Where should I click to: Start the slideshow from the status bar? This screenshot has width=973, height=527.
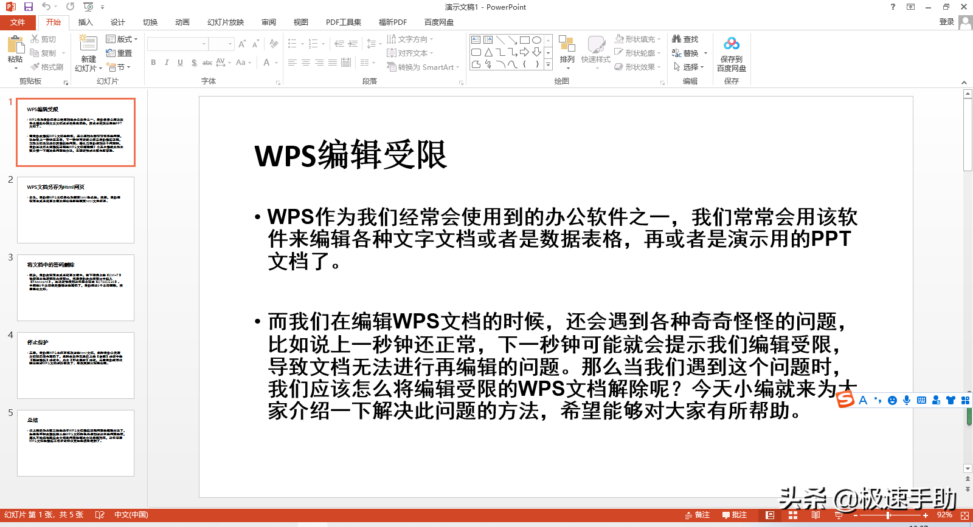click(839, 515)
